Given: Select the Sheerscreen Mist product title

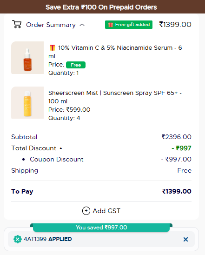Looking at the screenshot, I should 115,97.
